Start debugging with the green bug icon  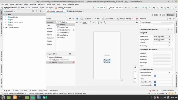coord(136,7)
